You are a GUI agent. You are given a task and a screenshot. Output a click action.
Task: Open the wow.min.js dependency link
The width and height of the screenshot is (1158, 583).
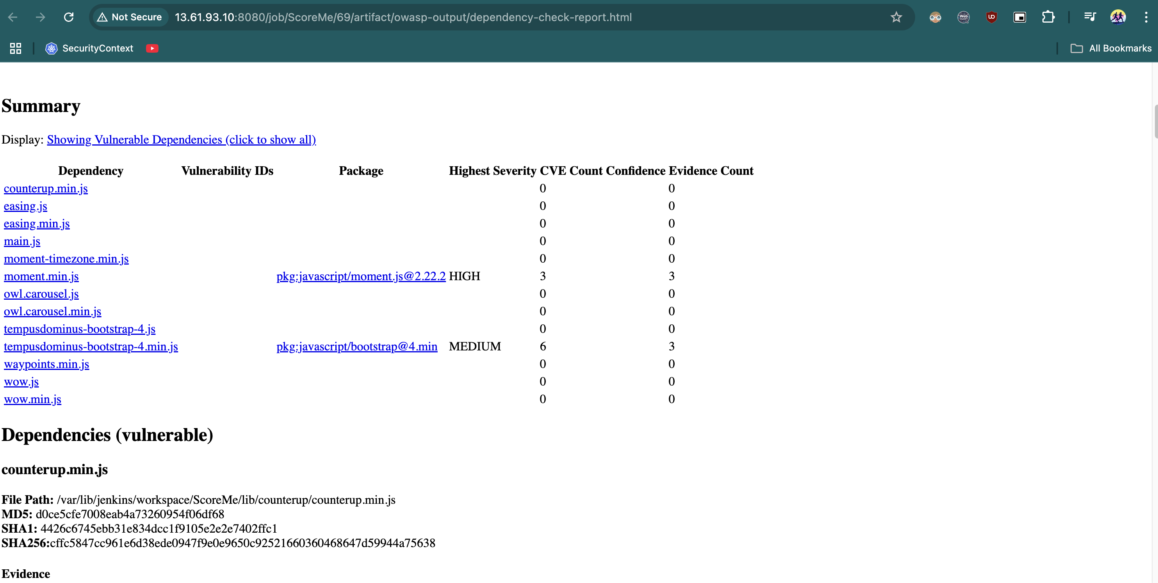coord(32,398)
